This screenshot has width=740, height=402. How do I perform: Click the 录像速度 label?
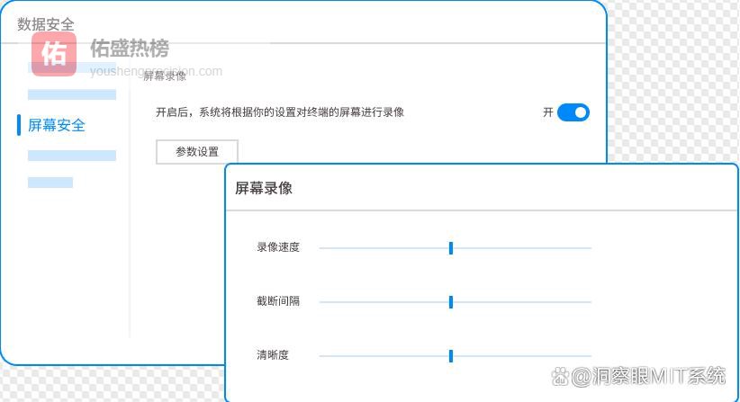(278, 247)
